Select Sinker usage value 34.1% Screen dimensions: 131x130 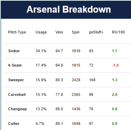click(x=41, y=51)
